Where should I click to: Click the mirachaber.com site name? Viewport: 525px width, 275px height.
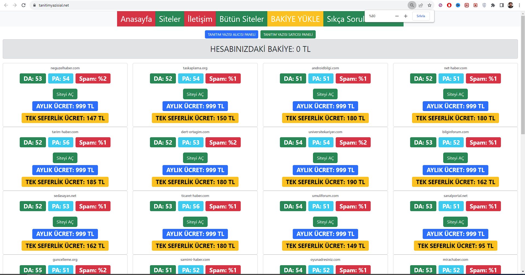coord(456,259)
